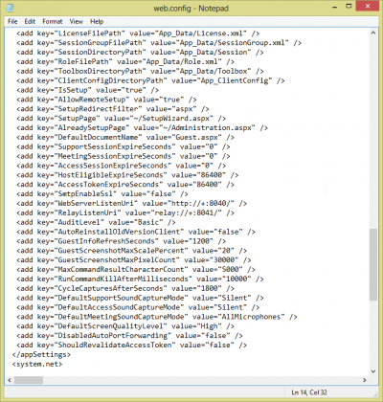Open the File menu
The height and width of the screenshot is (402, 383).
coord(12,21)
